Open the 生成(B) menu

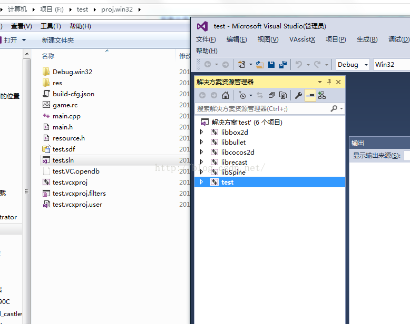[367, 39]
